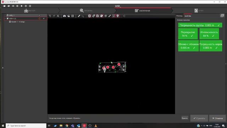Click the second folder icon in top toolbar
This screenshot has width=227, height=128.
coord(9,6)
